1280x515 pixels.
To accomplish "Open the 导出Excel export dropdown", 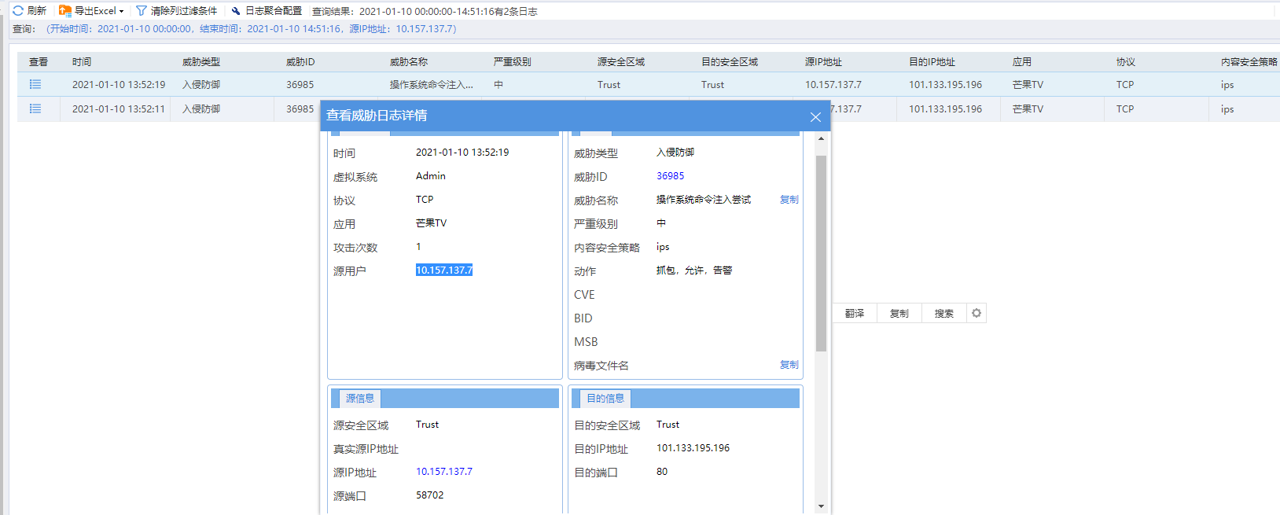I will click(x=92, y=11).
